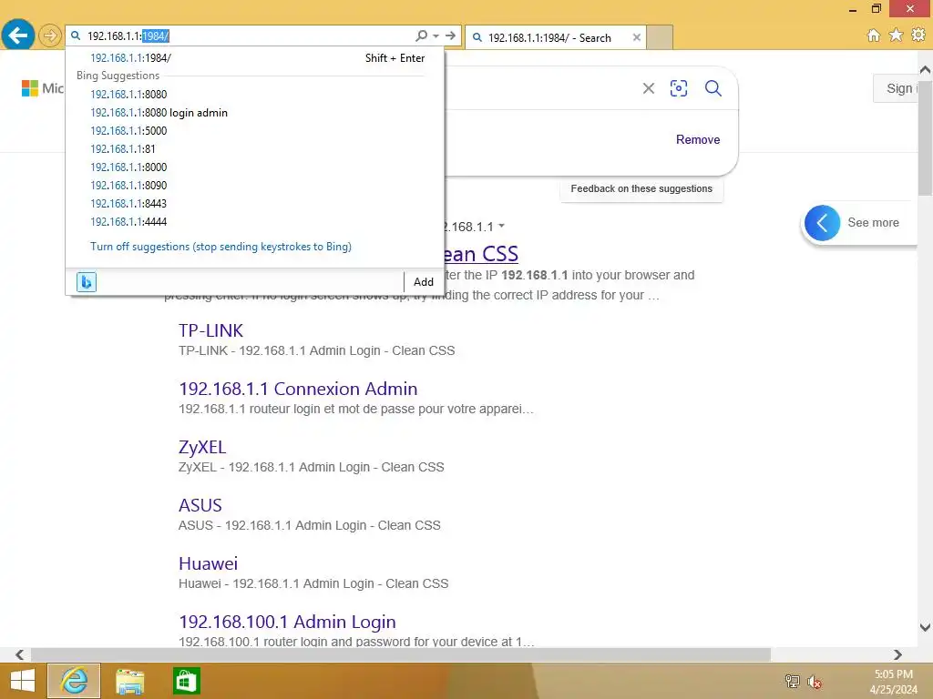Click the muted volume tray icon
This screenshot has height=699, width=933.
(815, 681)
